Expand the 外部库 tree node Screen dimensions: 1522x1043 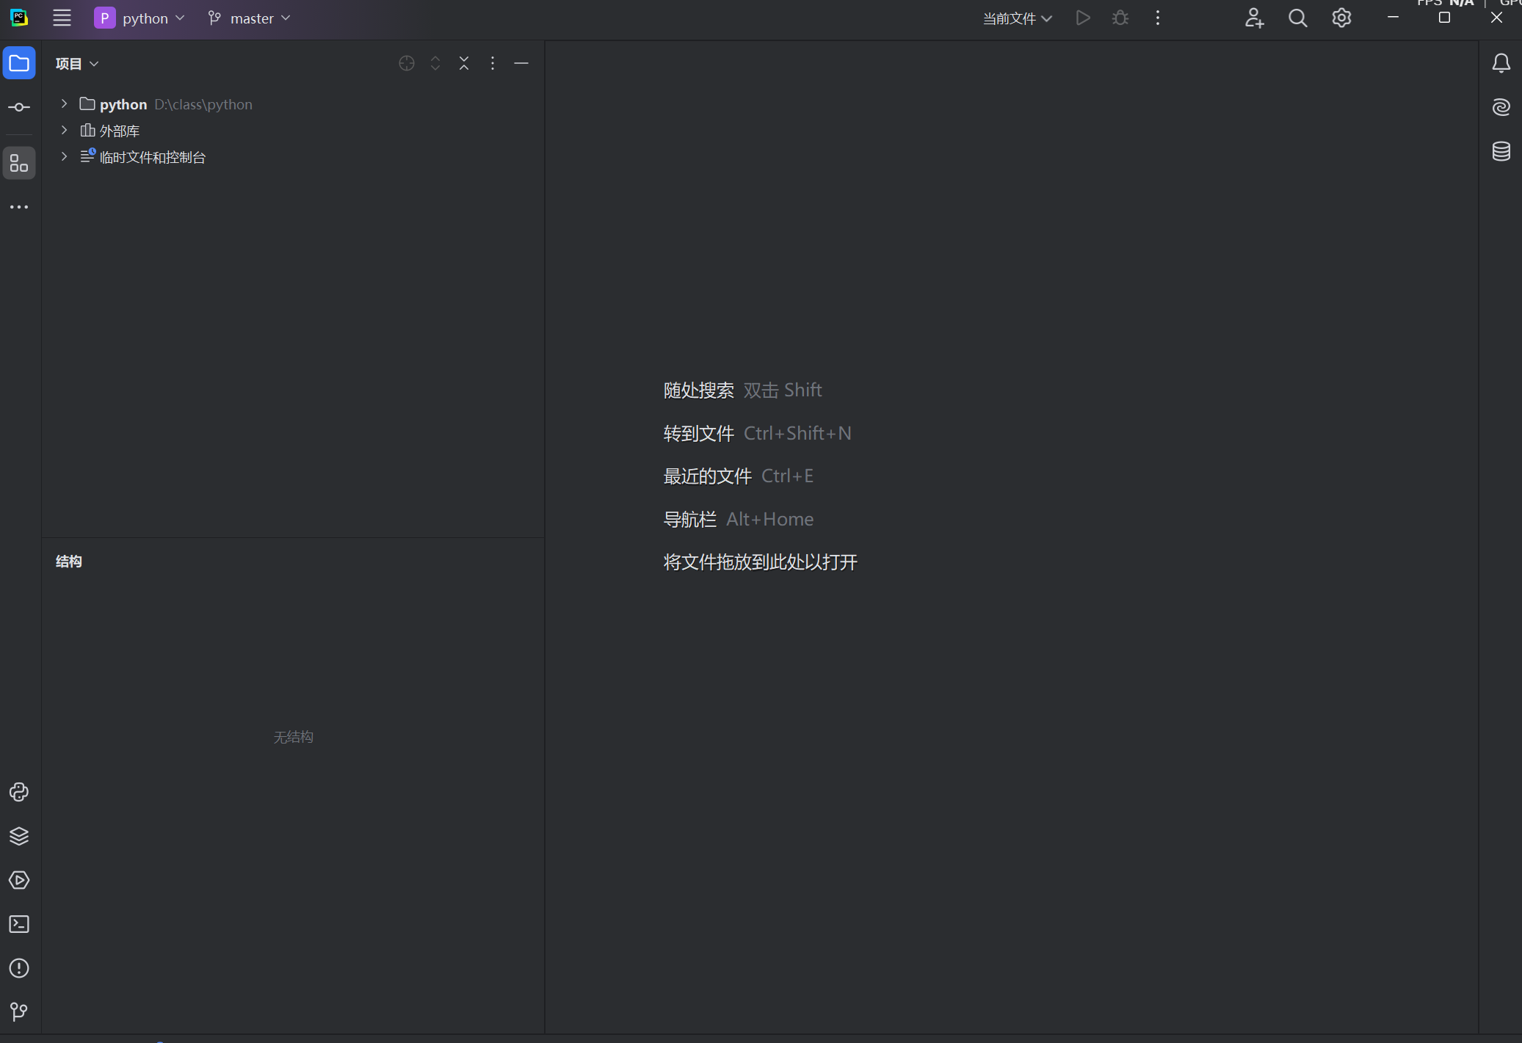[65, 131]
